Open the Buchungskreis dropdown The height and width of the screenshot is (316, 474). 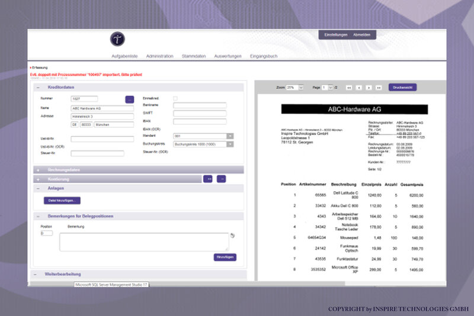pos(230,144)
